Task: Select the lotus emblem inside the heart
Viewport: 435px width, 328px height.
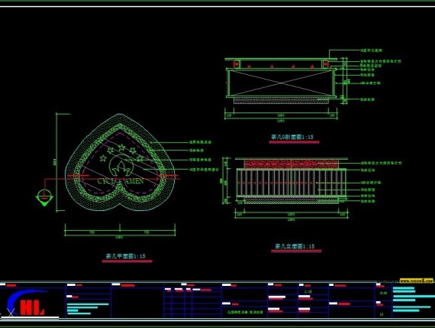Action: click(121, 166)
